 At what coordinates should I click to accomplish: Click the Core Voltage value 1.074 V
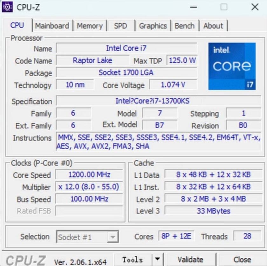point(173,85)
